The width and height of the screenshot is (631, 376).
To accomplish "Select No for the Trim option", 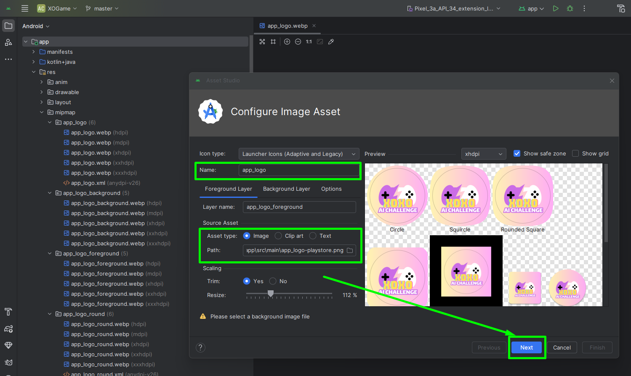I will pyautogui.click(x=273, y=281).
